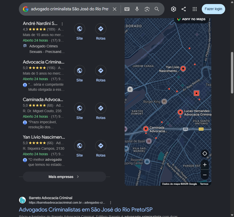Image resolution: width=234 pixels, height=217 pixels.
Task: Open more options for André Nardini
Action: (x=62, y=24)
